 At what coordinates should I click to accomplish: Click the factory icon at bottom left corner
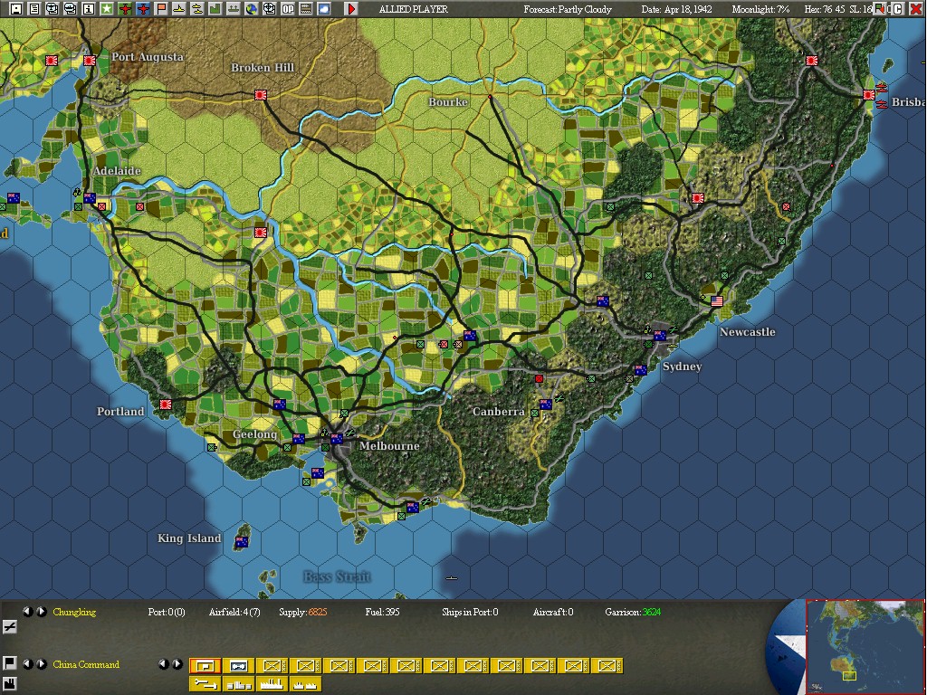[9, 684]
